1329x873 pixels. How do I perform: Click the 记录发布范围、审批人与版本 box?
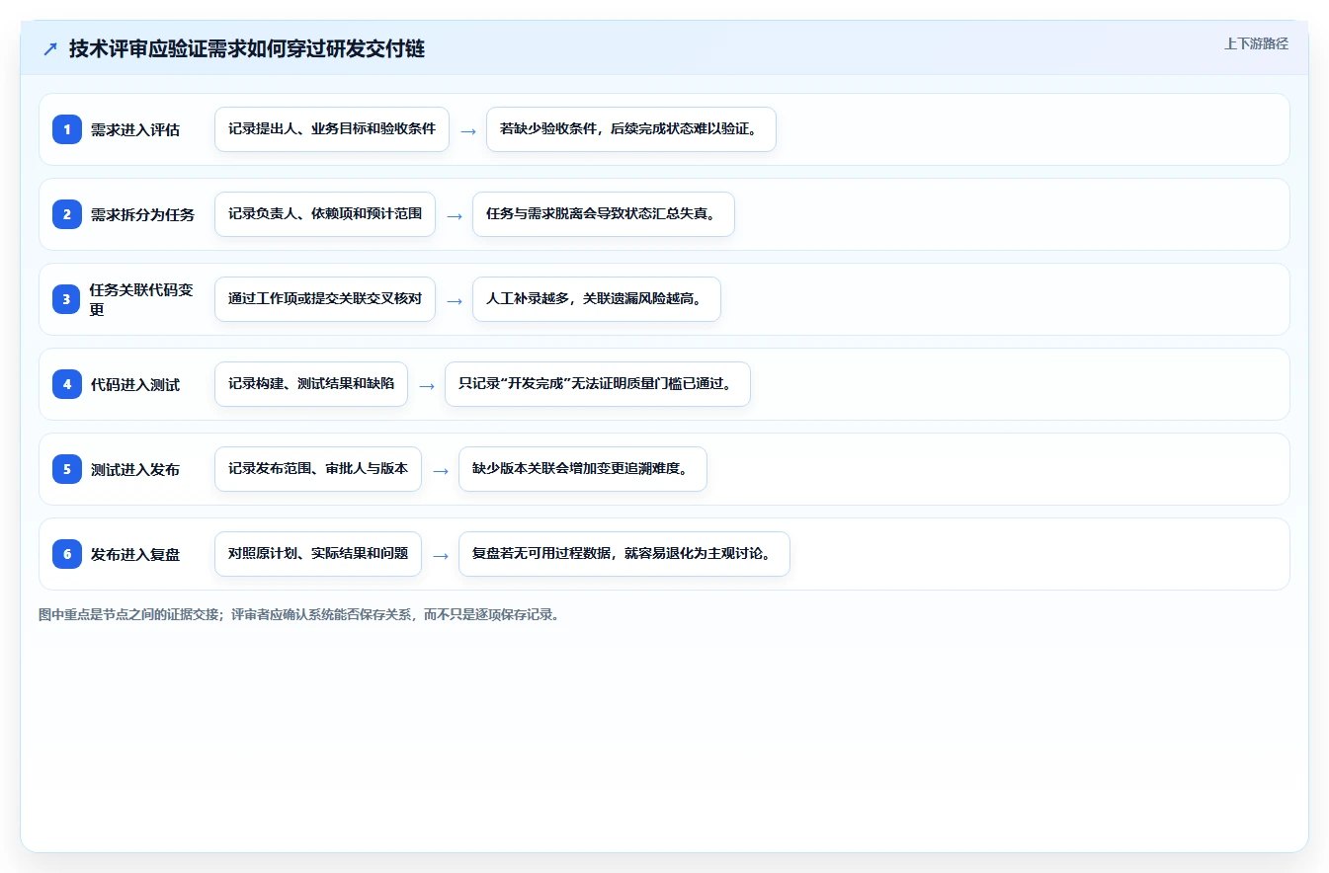pos(318,469)
